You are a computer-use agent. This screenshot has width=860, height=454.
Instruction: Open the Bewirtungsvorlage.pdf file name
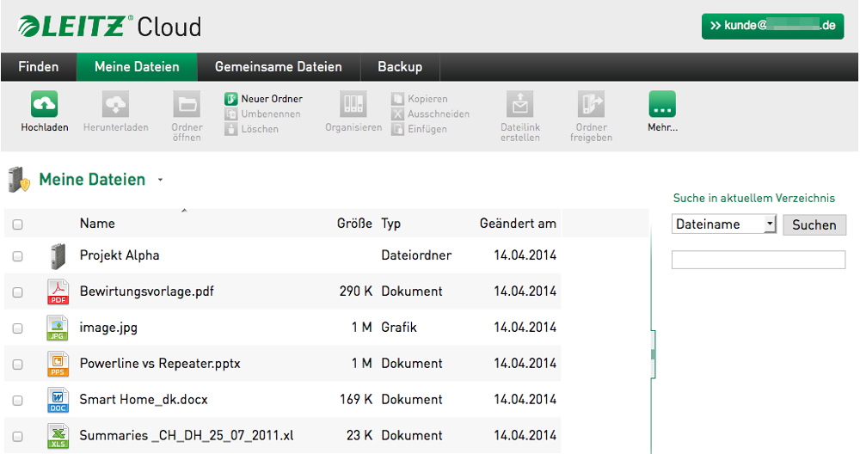point(147,291)
